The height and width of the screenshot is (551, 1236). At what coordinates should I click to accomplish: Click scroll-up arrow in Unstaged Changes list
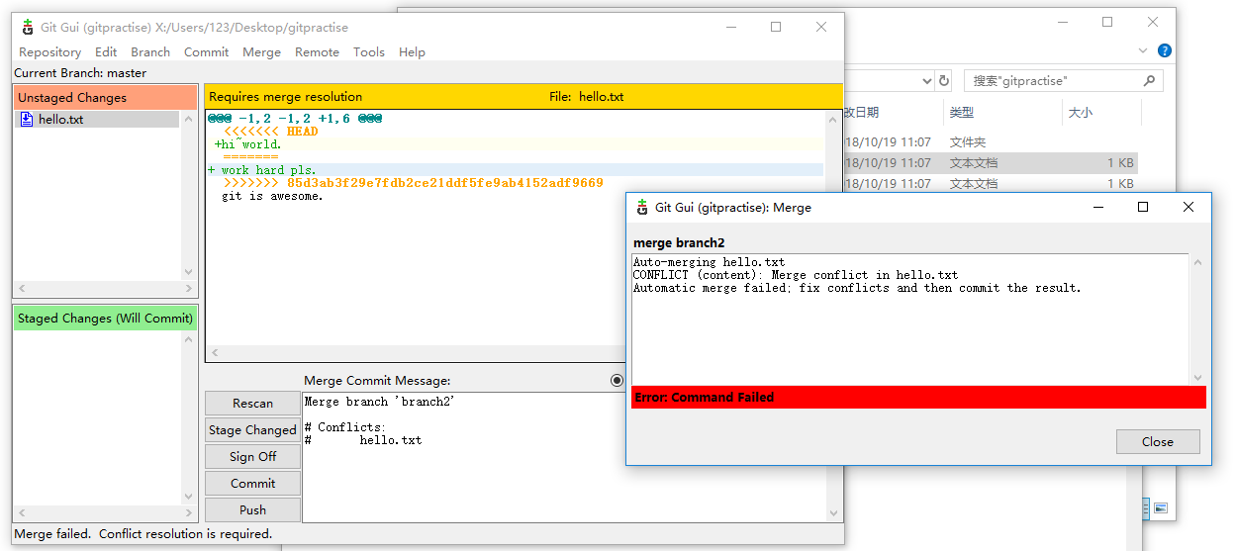pyautogui.click(x=189, y=119)
